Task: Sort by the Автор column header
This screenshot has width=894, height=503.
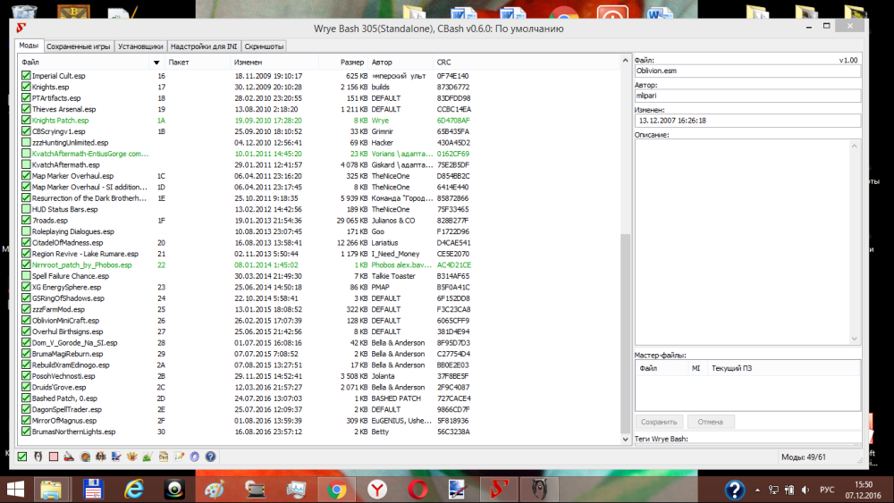Action: click(401, 62)
